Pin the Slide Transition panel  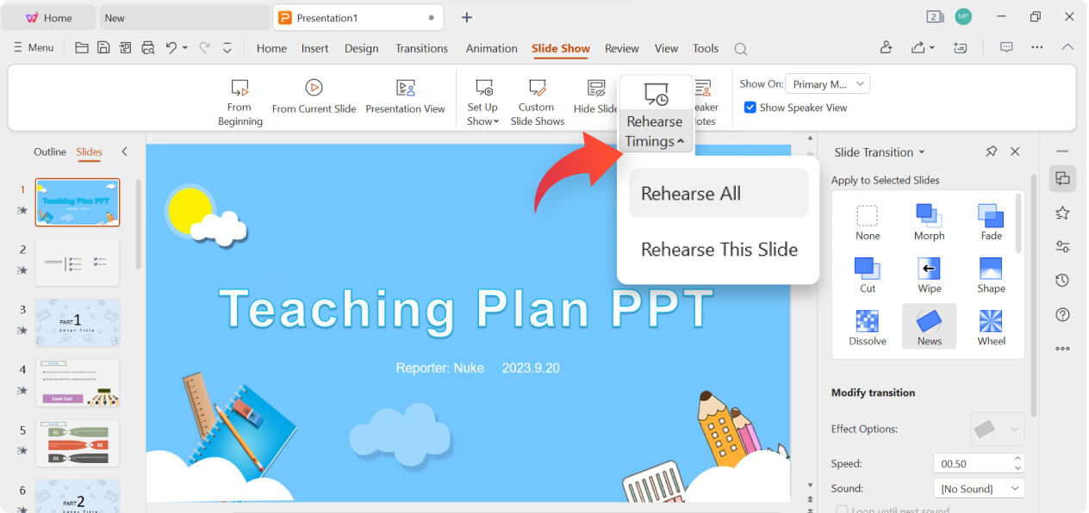[991, 151]
